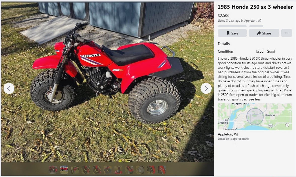Open the three-dot more options menu
The height and width of the screenshot is (177, 296).
click(286, 33)
